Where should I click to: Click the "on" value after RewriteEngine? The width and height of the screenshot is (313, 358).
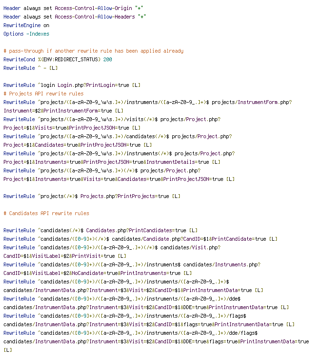coord(47,25)
